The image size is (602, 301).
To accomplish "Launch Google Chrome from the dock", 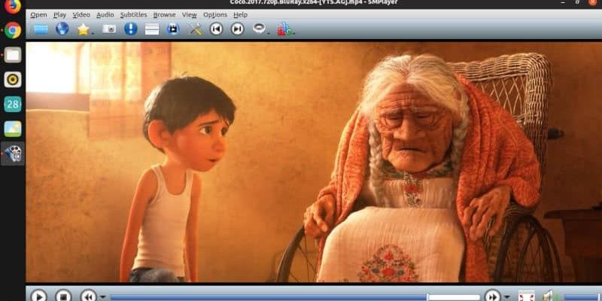I will coord(13,30).
